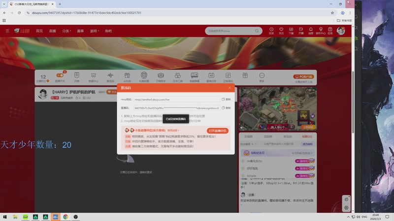
Task: Click the search magnifier icon
Action: [257, 31]
